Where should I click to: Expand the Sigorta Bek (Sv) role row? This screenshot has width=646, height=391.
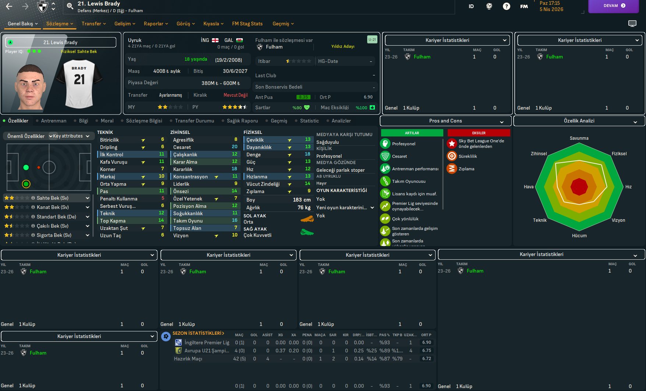(88, 235)
